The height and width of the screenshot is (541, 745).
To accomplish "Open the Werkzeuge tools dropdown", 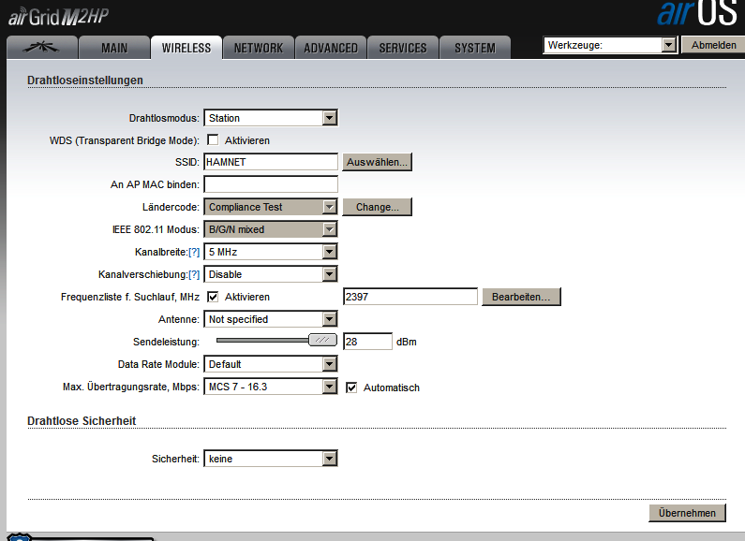I will tap(609, 45).
